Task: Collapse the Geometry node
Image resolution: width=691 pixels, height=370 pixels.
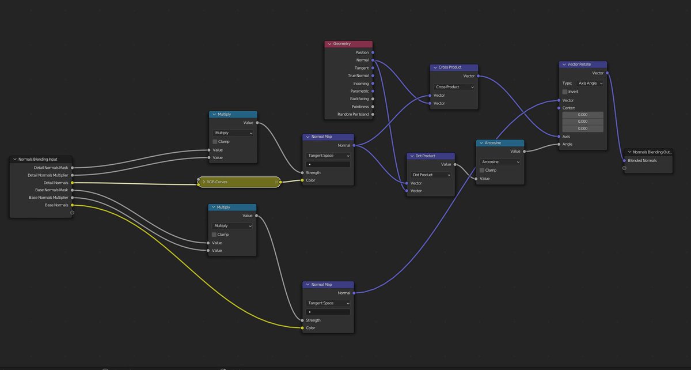Action: point(329,44)
